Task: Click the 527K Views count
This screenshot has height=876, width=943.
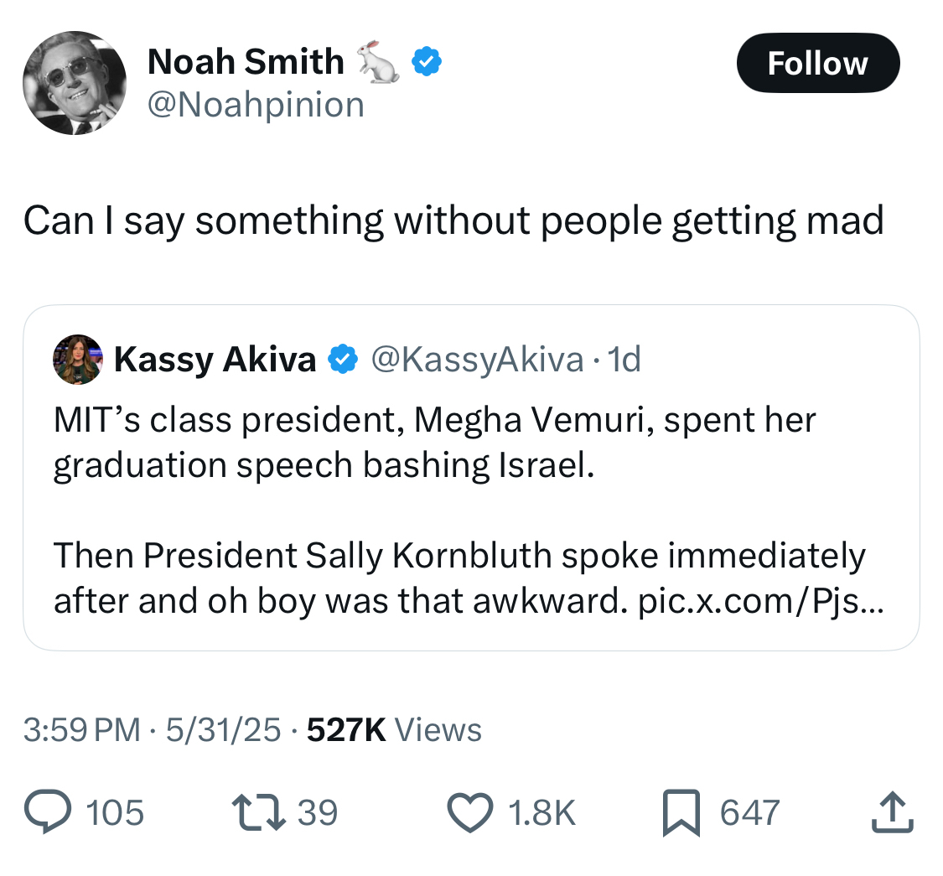Action: click(x=394, y=730)
